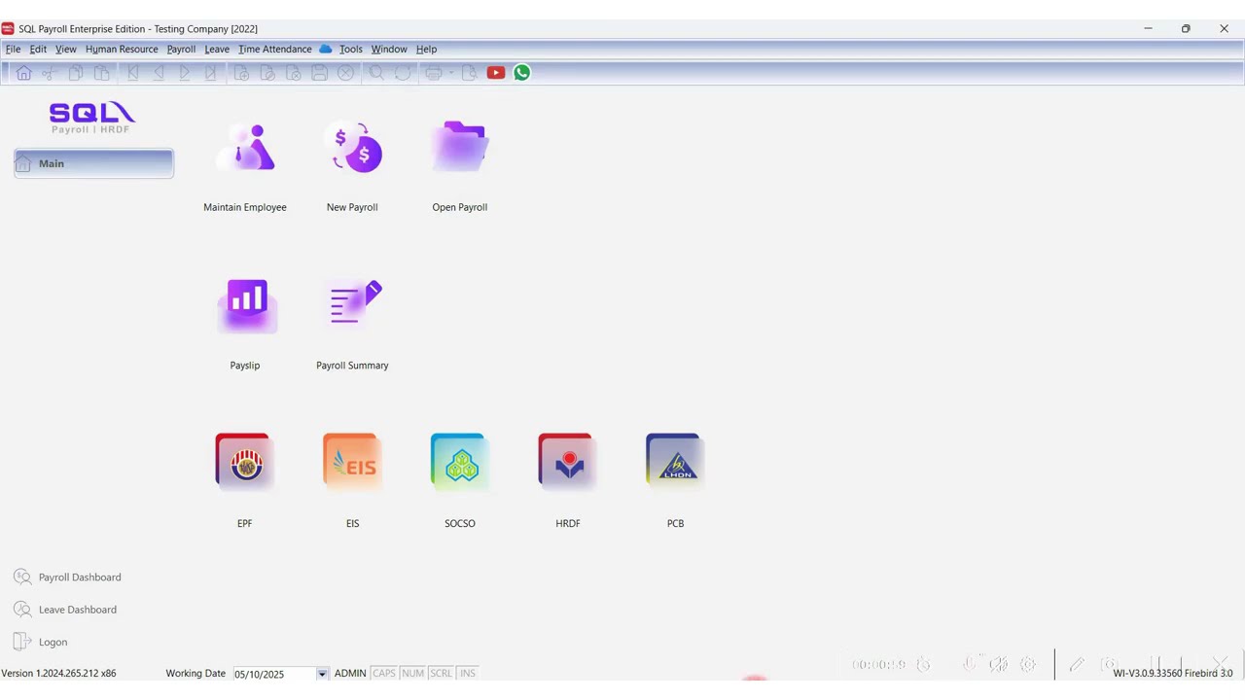Open the Edit menu

tap(38, 49)
